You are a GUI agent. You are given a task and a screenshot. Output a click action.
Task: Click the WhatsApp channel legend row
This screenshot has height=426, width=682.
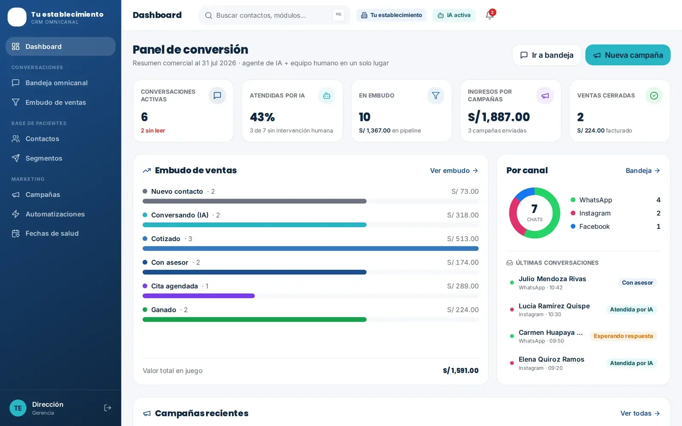click(x=616, y=200)
